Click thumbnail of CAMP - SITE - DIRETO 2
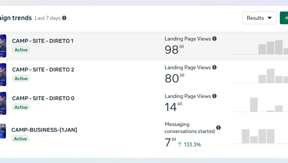The height and width of the screenshot is (163, 288). (x=3, y=74)
